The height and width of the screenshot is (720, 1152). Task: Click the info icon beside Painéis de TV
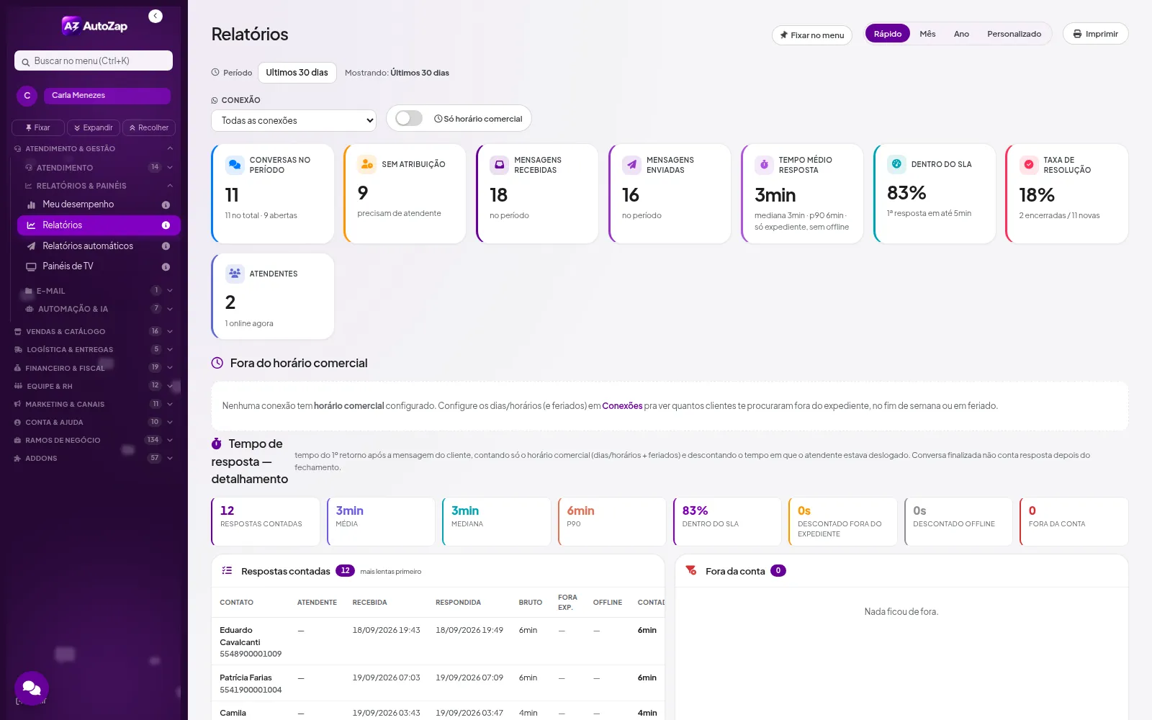(x=166, y=266)
